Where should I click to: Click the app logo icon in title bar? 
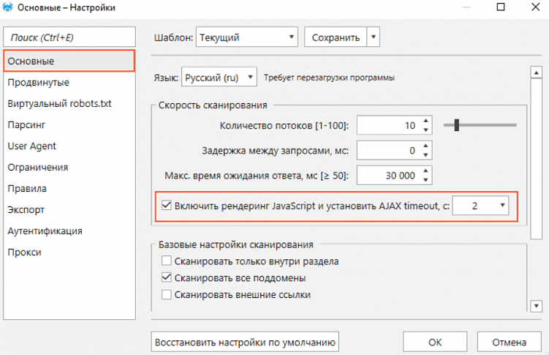click(7, 7)
